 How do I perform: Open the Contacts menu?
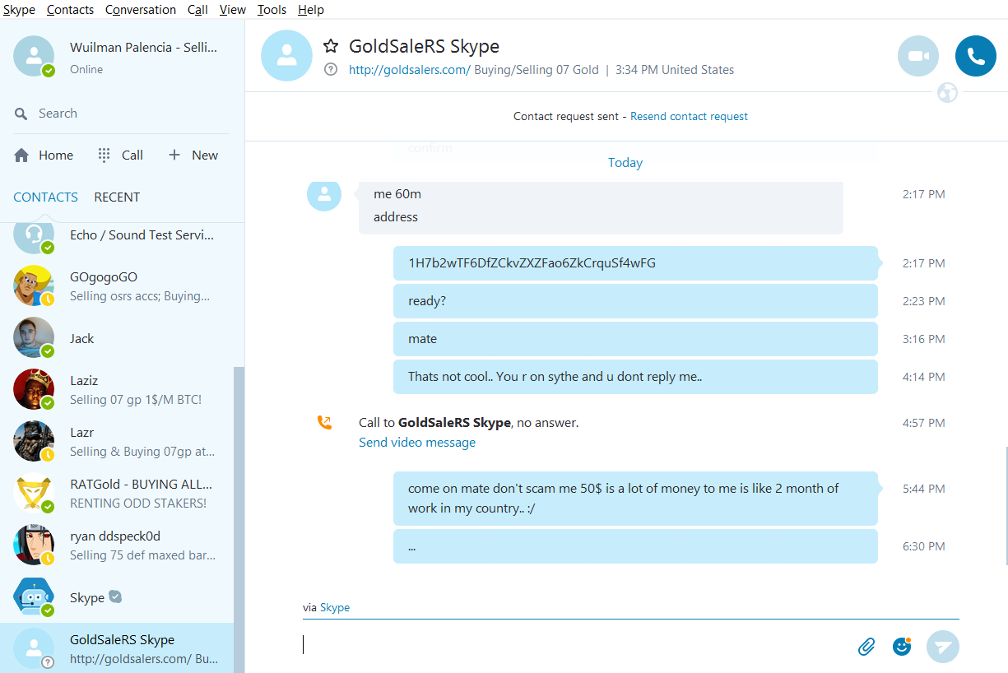point(70,10)
